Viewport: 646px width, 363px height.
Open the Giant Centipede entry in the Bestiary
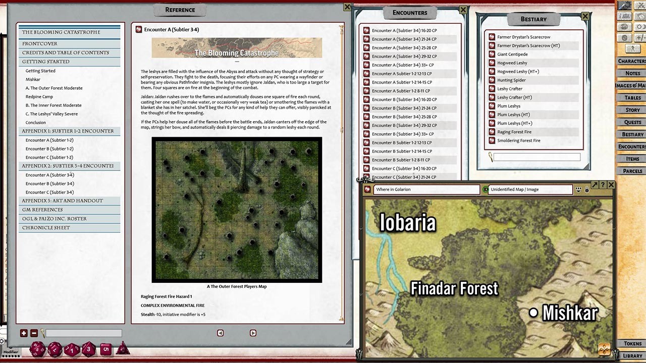tap(512, 54)
